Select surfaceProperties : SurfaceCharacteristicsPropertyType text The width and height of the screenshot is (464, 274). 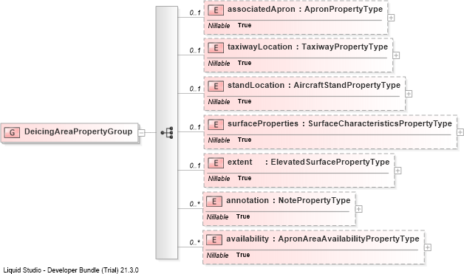pyautogui.click(x=340, y=124)
